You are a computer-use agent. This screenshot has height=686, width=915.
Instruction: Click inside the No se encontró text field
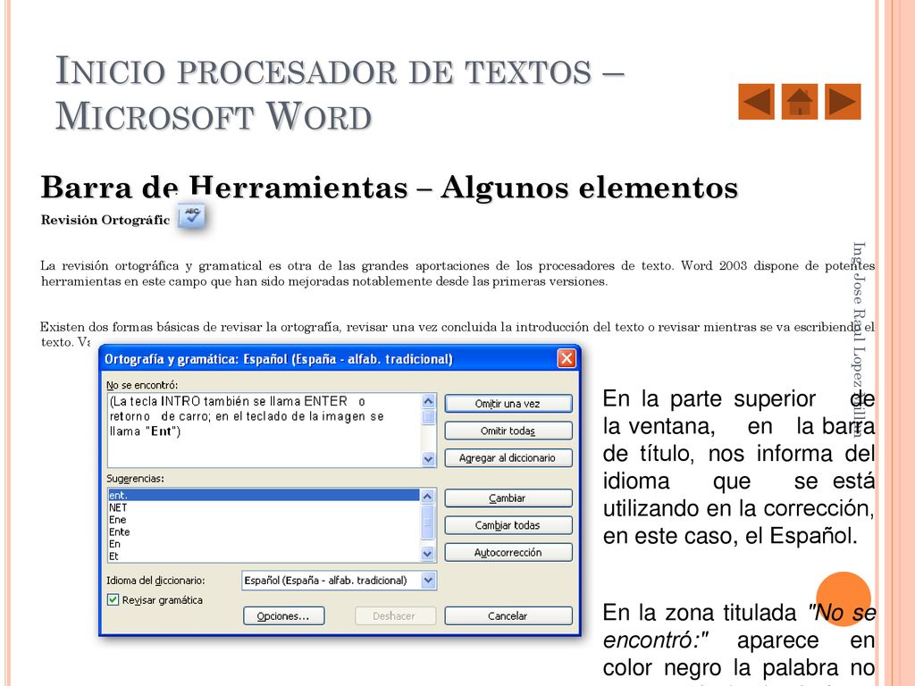[264, 430]
